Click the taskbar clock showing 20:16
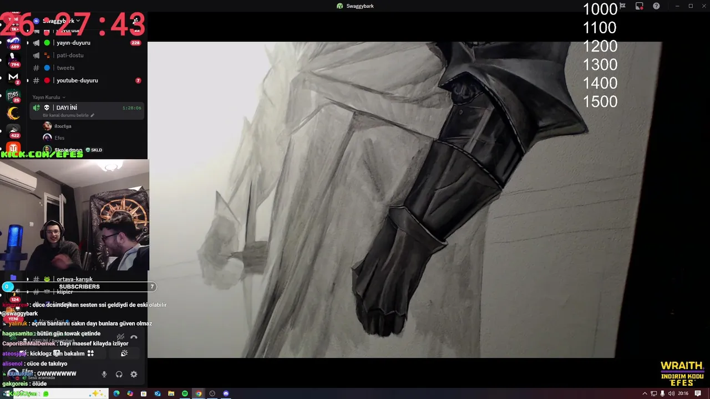Image resolution: width=710 pixels, height=399 pixels. click(x=683, y=393)
